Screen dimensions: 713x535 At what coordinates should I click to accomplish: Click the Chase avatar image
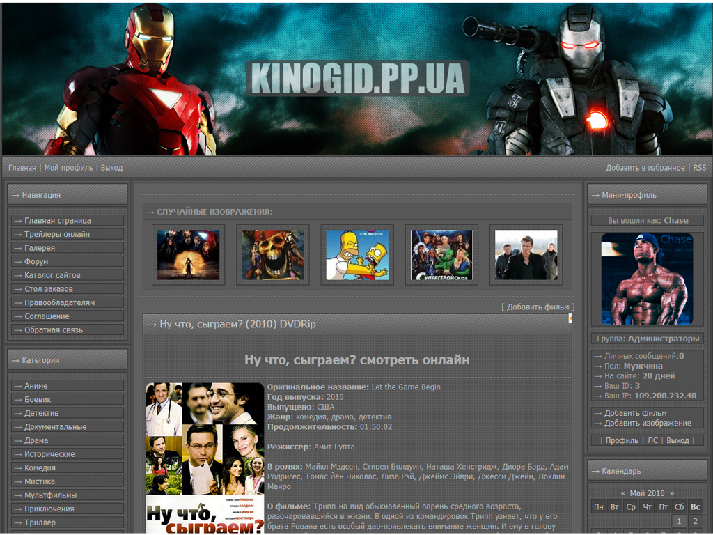tap(647, 279)
